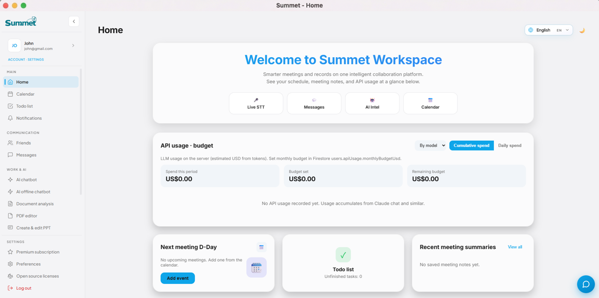Switch to the Cumulative spend tab
Screen dimensions: 599x298
pyautogui.click(x=471, y=146)
